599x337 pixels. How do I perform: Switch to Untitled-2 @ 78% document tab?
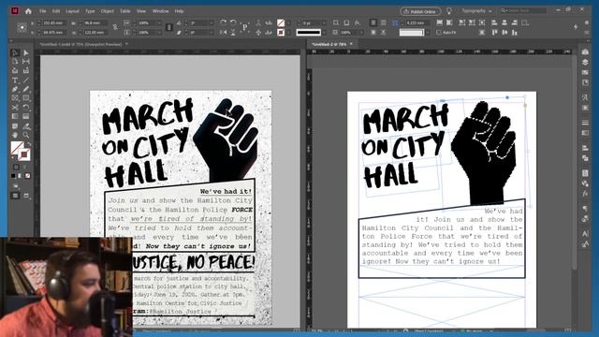tap(329, 44)
